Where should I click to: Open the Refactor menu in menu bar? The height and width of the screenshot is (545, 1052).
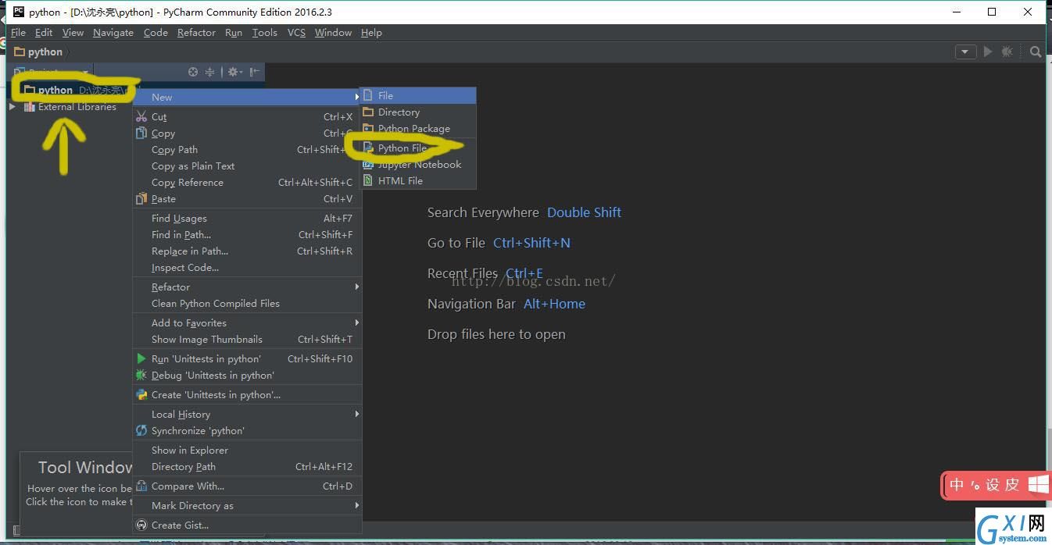tap(196, 32)
